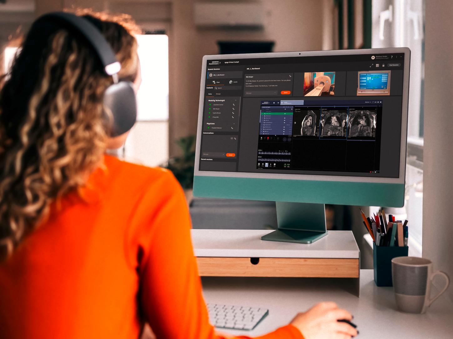Open the MRI scanner room camera thumbnail
453x339 pixels.
(x=319, y=84)
